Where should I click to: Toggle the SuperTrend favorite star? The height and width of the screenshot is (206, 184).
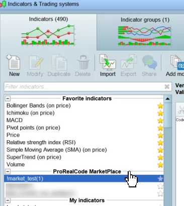pyautogui.click(x=160, y=157)
